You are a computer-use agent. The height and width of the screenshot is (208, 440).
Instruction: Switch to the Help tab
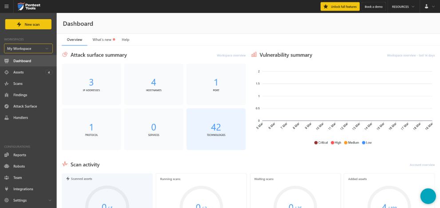(x=125, y=40)
